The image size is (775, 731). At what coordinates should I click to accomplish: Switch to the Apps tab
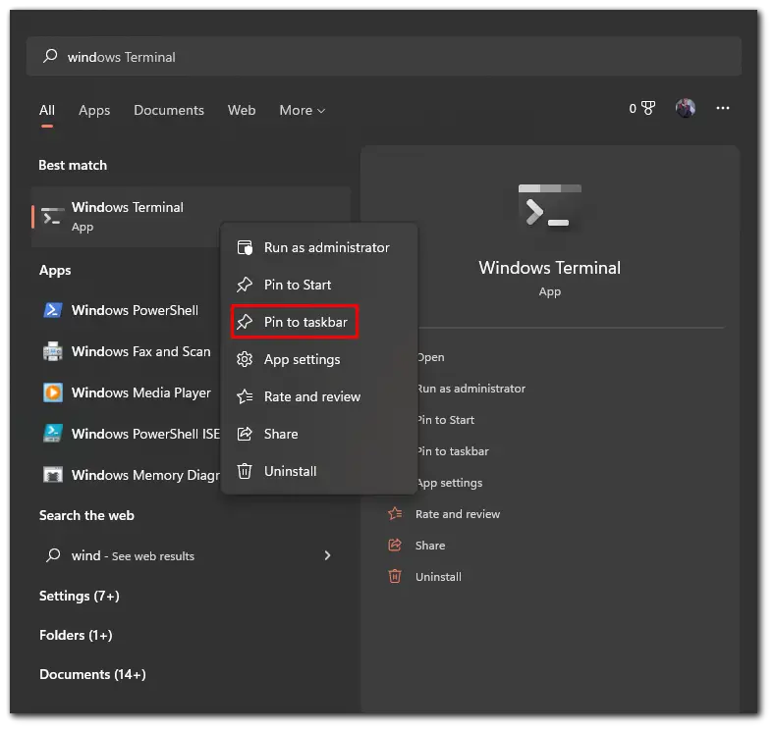click(x=94, y=110)
